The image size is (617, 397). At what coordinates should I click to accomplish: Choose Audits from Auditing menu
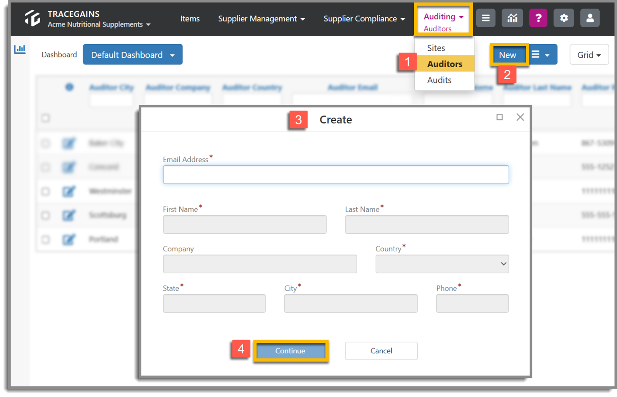point(444,80)
